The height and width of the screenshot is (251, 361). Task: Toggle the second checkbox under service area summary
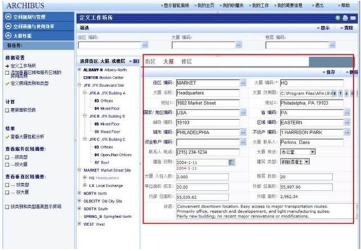pos(7,164)
